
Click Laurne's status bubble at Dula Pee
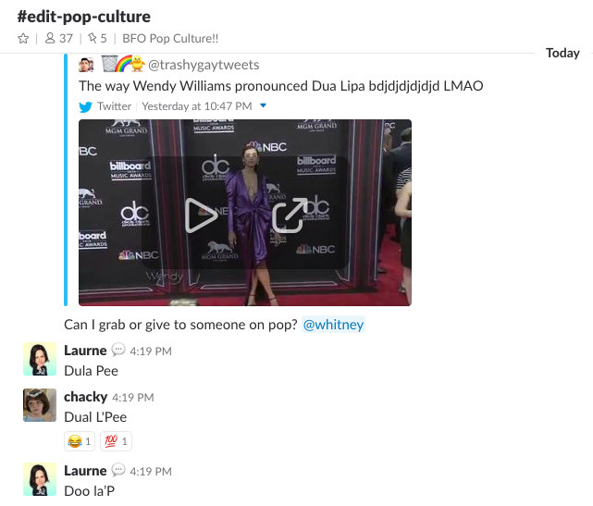[x=118, y=350]
